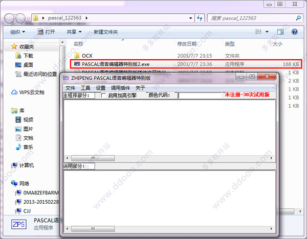Click left arrow of description area scrollbar
Viewport: 307px width, 239px height.
click(x=68, y=229)
